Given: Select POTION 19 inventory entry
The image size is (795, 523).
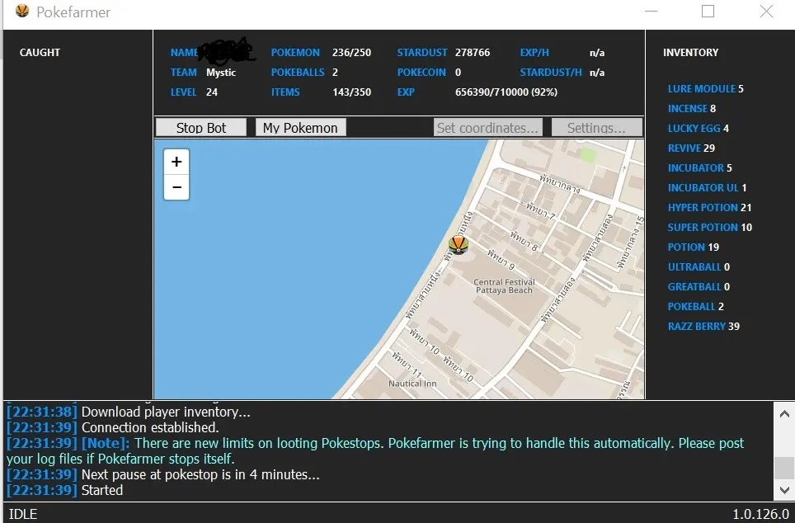Looking at the screenshot, I should coord(693,247).
